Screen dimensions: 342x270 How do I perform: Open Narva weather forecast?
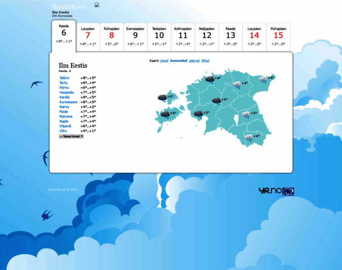64,107
